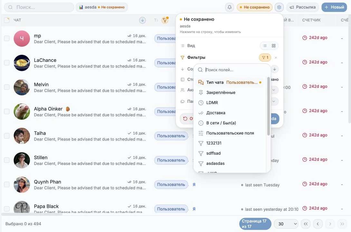351x232 pixels.
Task: Open Melvin avatar thumbnail
Action: tap(22, 87)
